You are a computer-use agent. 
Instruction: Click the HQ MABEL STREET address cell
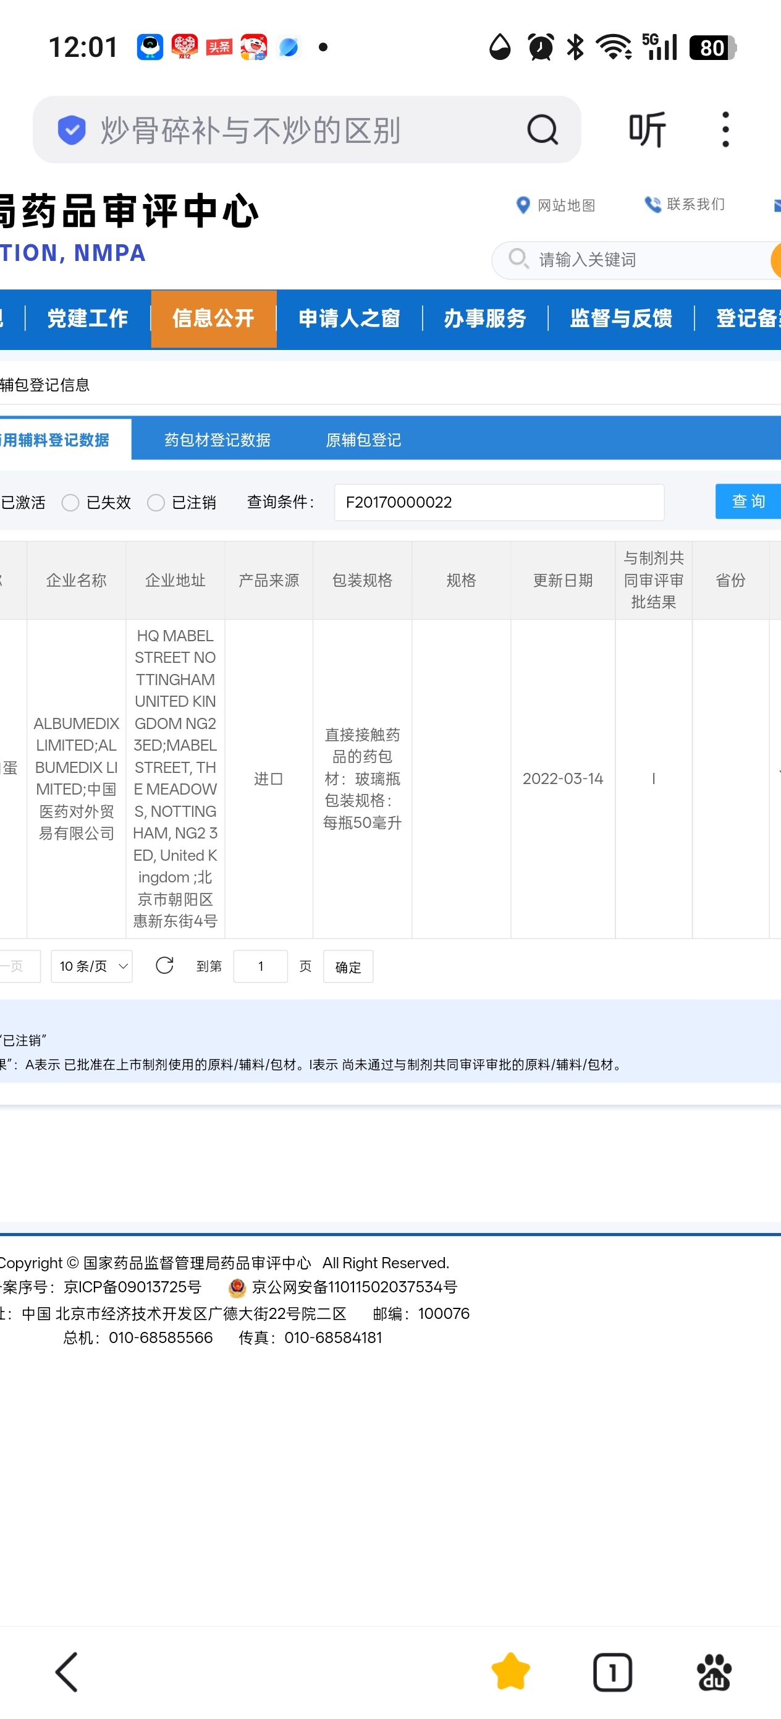[x=175, y=778]
